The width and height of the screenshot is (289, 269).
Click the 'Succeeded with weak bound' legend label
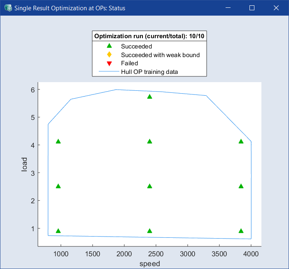160,55
